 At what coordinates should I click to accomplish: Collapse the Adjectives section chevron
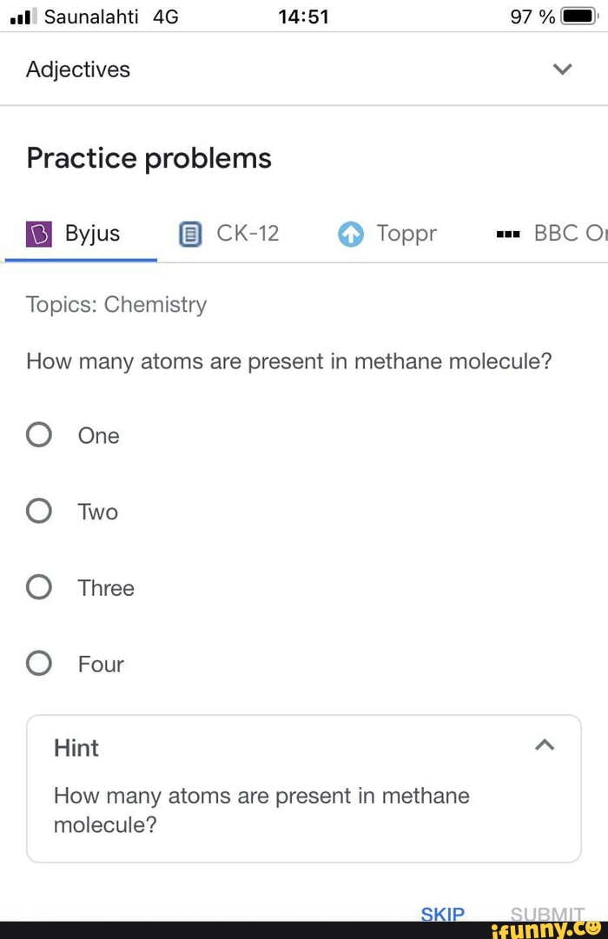coord(562,69)
